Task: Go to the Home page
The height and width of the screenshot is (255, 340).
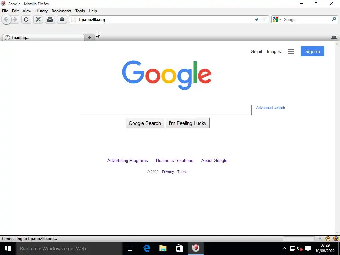Action: (62, 20)
